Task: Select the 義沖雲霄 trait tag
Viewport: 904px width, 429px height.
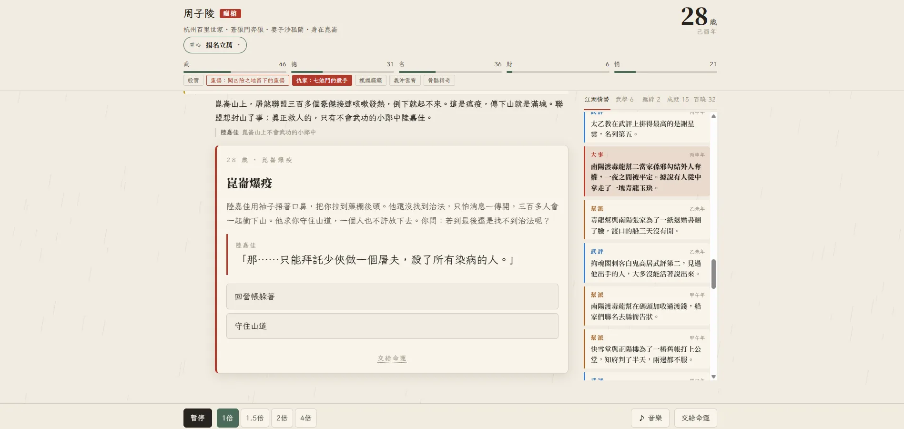Action: pyautogui.click(x=405, y=81)
